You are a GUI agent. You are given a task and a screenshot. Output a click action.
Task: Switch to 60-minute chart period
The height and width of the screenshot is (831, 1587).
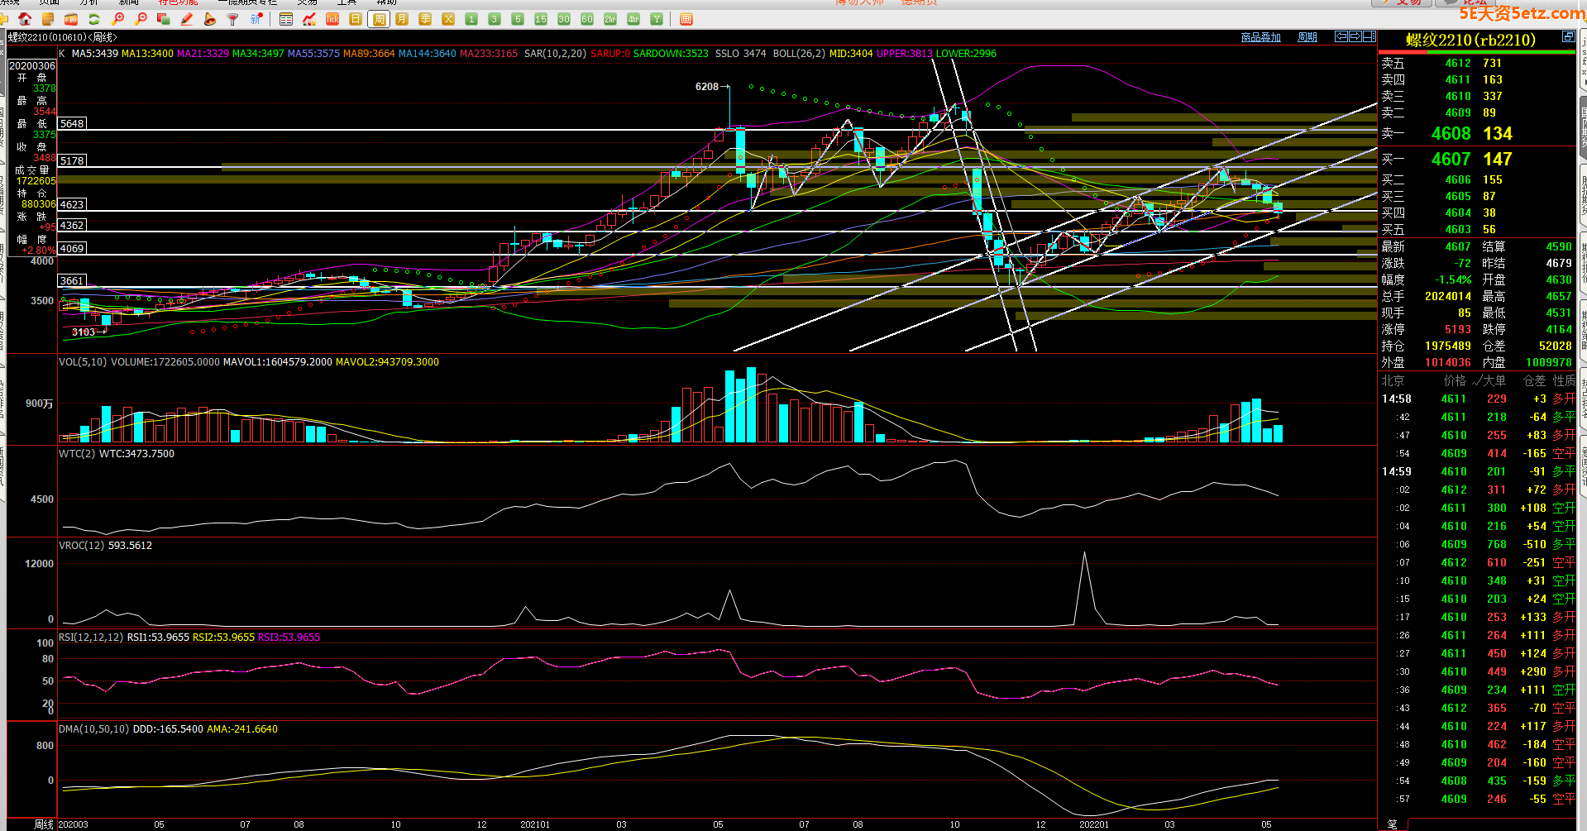pyautogui.click(x=587, y=19)
